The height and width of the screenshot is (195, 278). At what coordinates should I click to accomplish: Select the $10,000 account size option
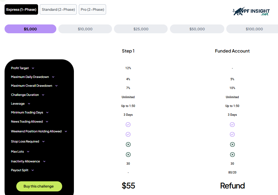(x=85, y=29)
